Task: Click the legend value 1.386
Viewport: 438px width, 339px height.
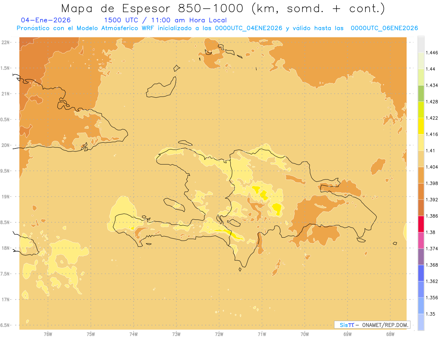Action: point(431,216)
